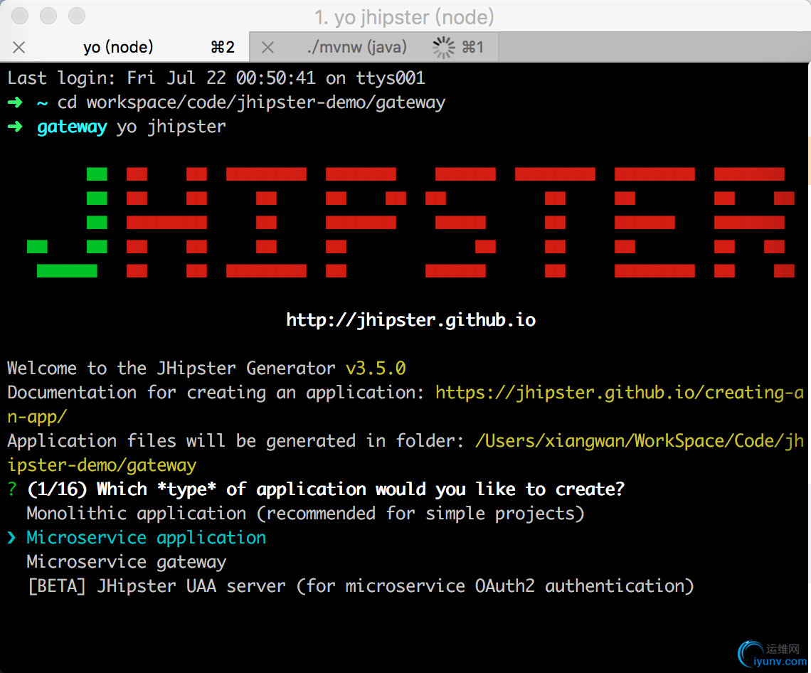Click the ⌘2 shortcut label on first tab
Image resolution: width=811 pixels, height=673 pixels.
pyautogui.click(x=223, y=48)
